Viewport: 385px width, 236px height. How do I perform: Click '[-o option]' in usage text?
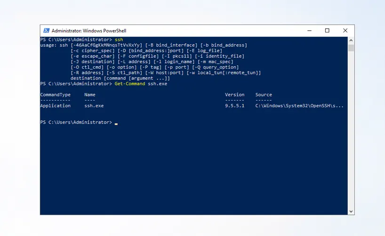121,67
